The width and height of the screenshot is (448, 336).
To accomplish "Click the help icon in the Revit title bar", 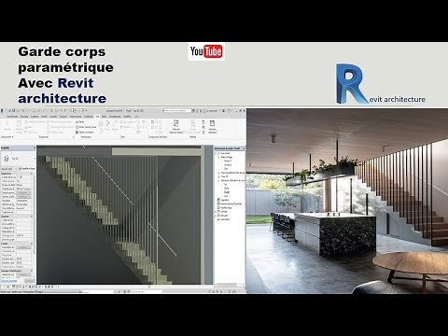I will click(229, 111).
